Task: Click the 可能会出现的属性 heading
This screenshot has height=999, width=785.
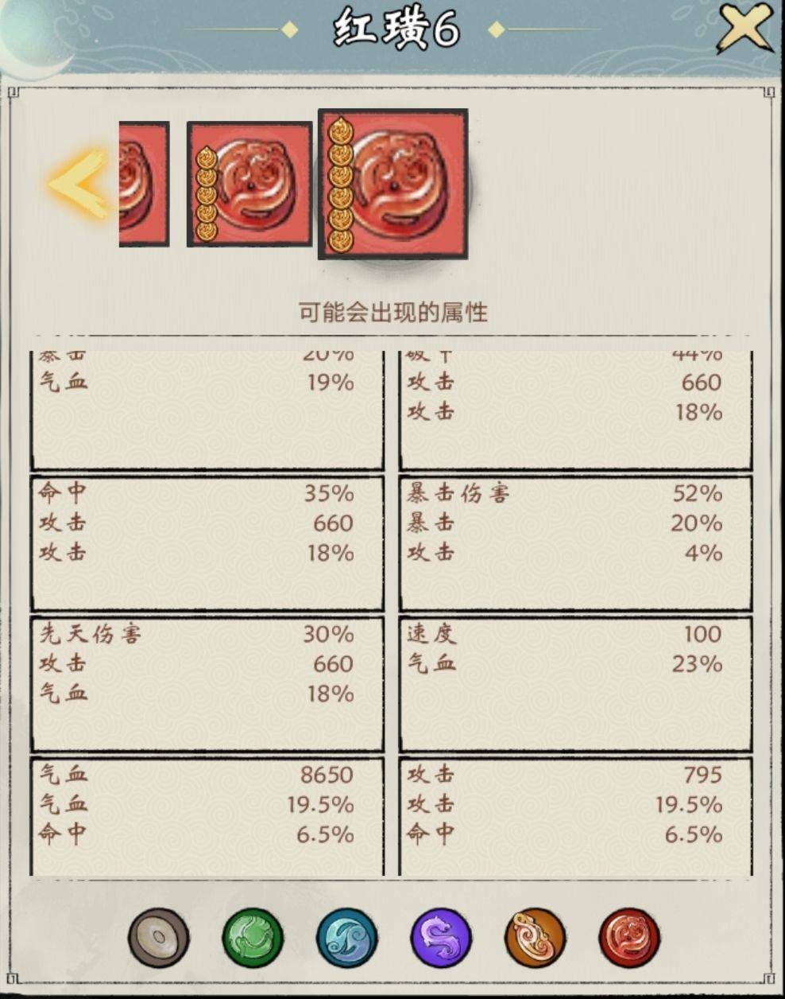Action: [393, 312]
